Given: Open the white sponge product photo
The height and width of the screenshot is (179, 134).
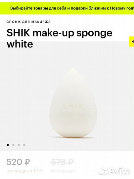Looking at the screenshot, I should 73,103.
